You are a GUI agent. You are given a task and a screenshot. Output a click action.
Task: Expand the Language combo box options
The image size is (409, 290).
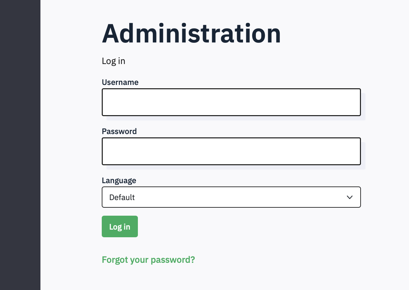[x=231, y=197]
